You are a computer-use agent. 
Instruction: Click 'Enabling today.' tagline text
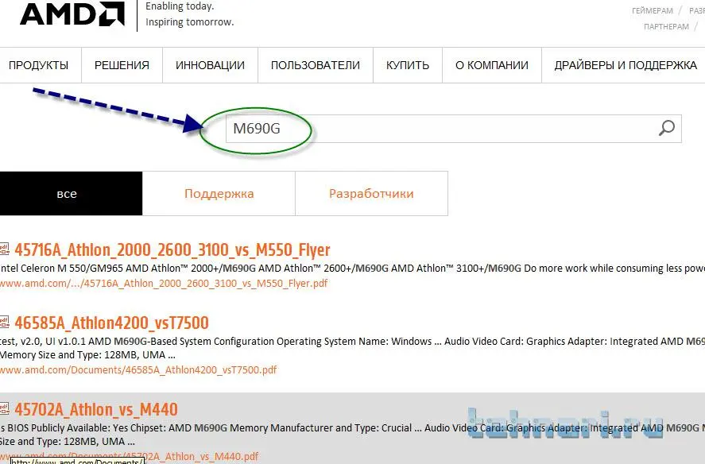[180, 6]
